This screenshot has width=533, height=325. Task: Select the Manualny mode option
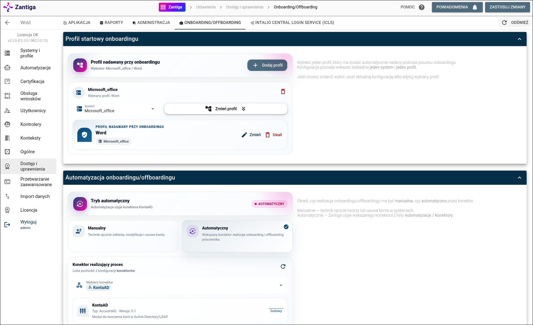click(x=123, y=236)
